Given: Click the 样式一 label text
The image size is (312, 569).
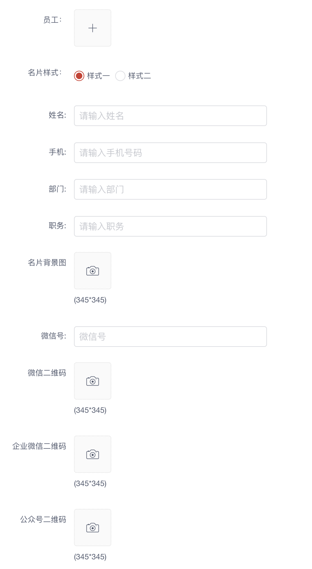Looking at the screenshot, I should click(98, 76).
